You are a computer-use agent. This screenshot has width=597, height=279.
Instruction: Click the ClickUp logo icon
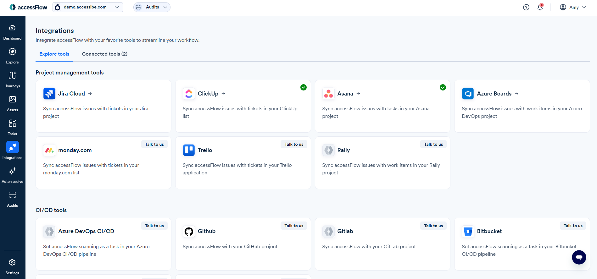[x=189, y=94]
